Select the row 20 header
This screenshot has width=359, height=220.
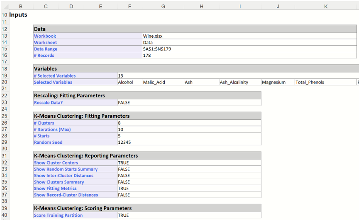(x=4, y=82)
